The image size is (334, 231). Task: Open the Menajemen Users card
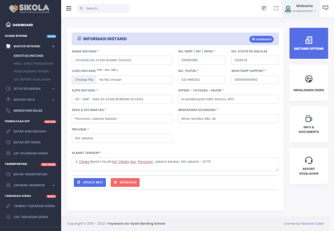tap(308, 82)
